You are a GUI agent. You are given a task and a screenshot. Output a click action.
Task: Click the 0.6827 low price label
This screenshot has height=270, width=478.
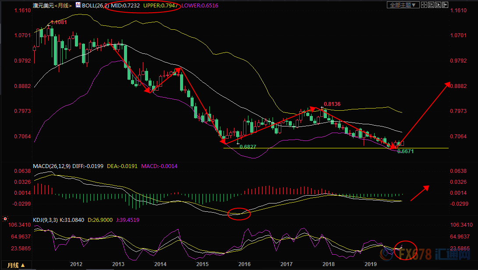point(248,147)
